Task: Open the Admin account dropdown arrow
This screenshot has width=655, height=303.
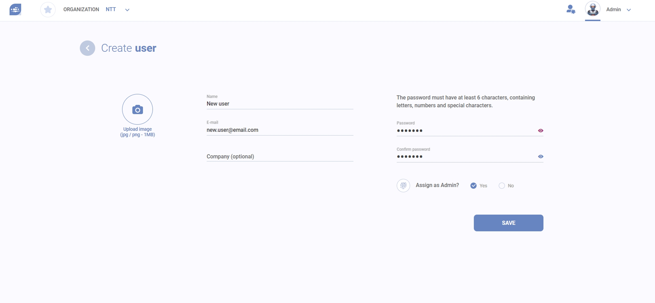Action: (629, 10)
